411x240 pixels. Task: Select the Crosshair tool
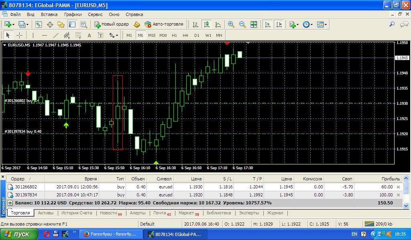(19, 35)
